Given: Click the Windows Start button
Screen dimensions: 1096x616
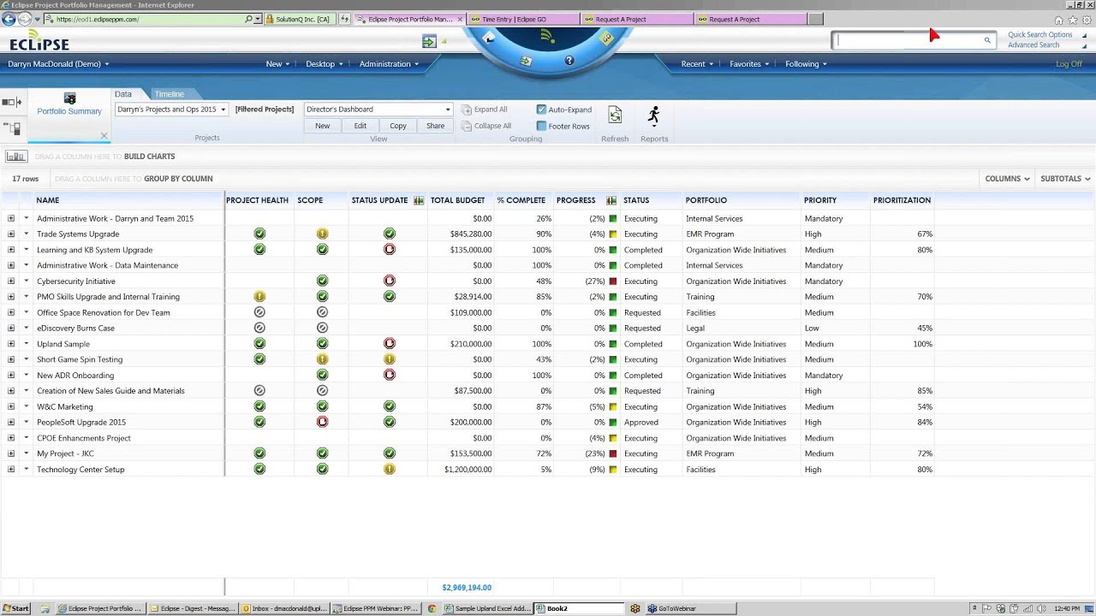Looking at the screenshot, I should [16, 609].
